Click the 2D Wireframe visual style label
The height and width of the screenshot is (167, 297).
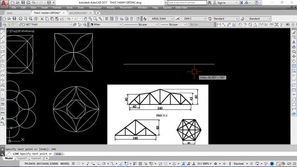(26, 31)
